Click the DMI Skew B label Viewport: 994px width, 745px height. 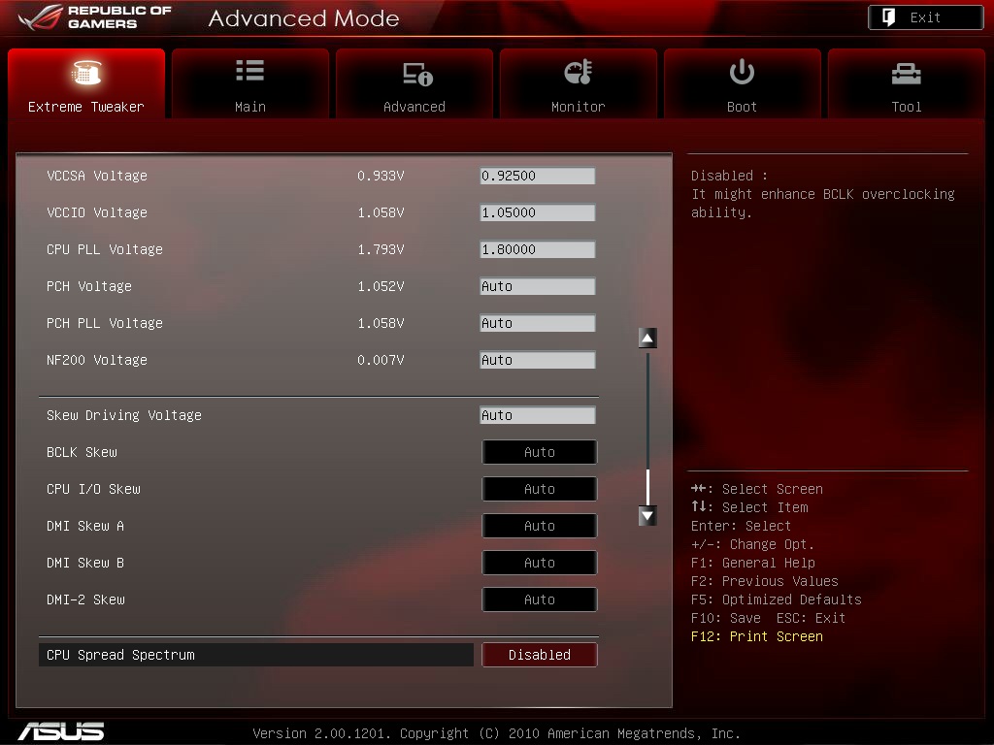coord(85,563)
